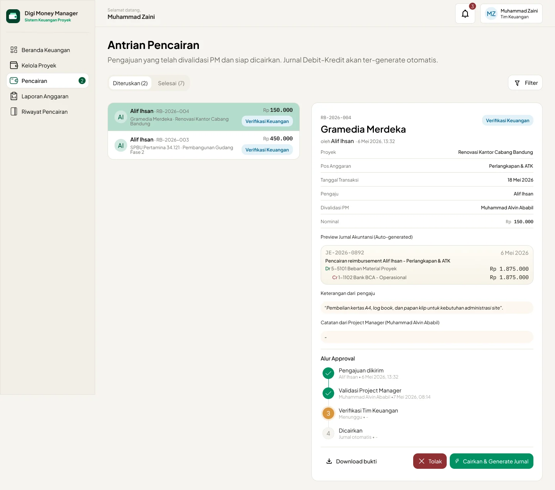Click Verifikasi Keuangan badge in detail header
Screen dimensions: 555x490
pos(508,120)
